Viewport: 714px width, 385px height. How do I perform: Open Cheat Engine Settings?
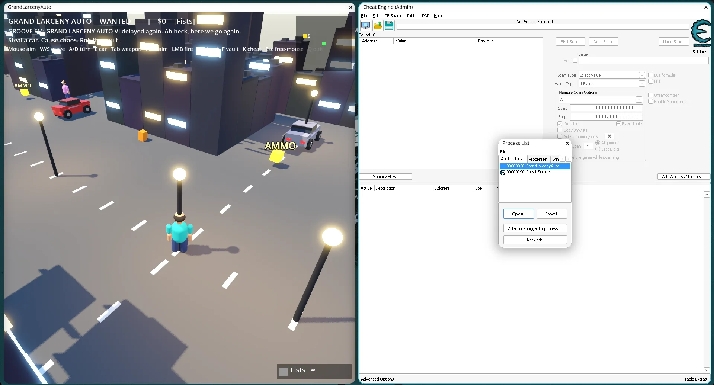pyautogui.click(x=699, y=52)
